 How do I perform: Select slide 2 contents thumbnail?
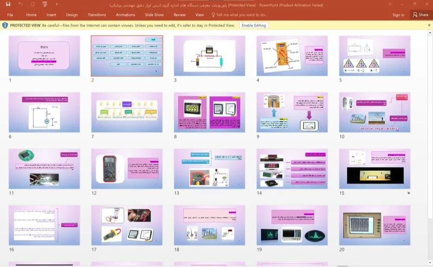(127, 55)
